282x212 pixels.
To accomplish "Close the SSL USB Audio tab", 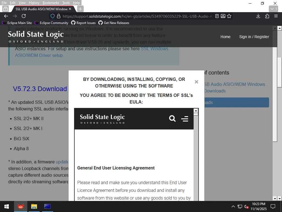I will coord(70,9).
